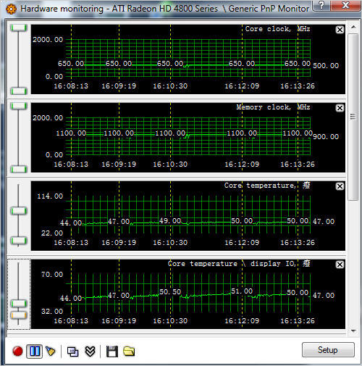Click the red record log button
Image resolution: width=362 pixels, height=366 pixels.
(x=17, y=352)
